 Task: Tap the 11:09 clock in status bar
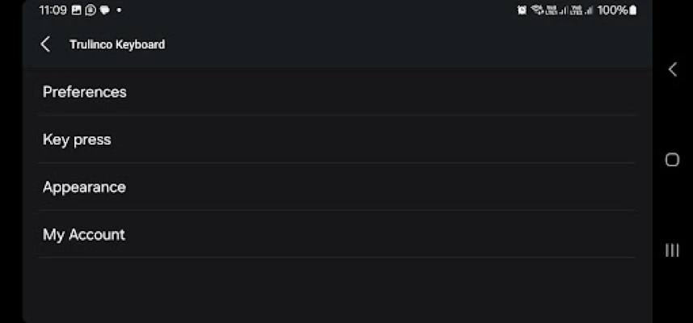pyautogui.click(x=53, y=10)
